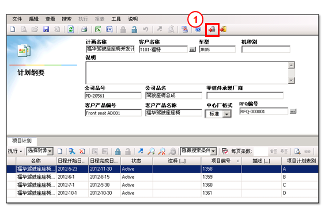
Task: Click the blue Help question mark icon
Action: pyautogui.click(x=198, y=29)
